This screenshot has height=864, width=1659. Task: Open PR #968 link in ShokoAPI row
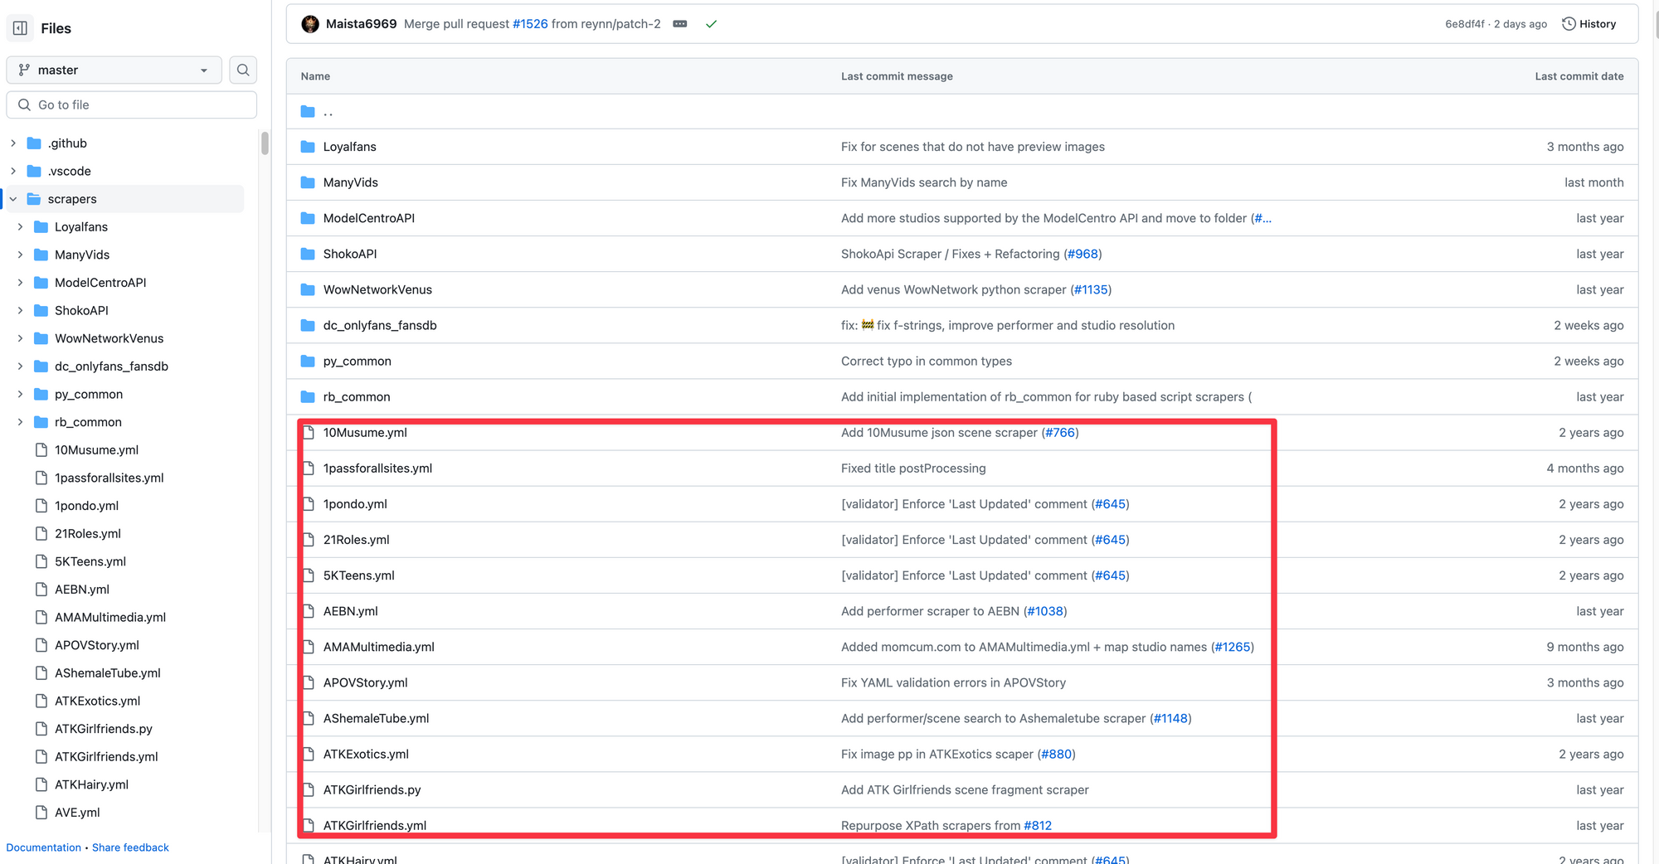tap(1082, 254)
